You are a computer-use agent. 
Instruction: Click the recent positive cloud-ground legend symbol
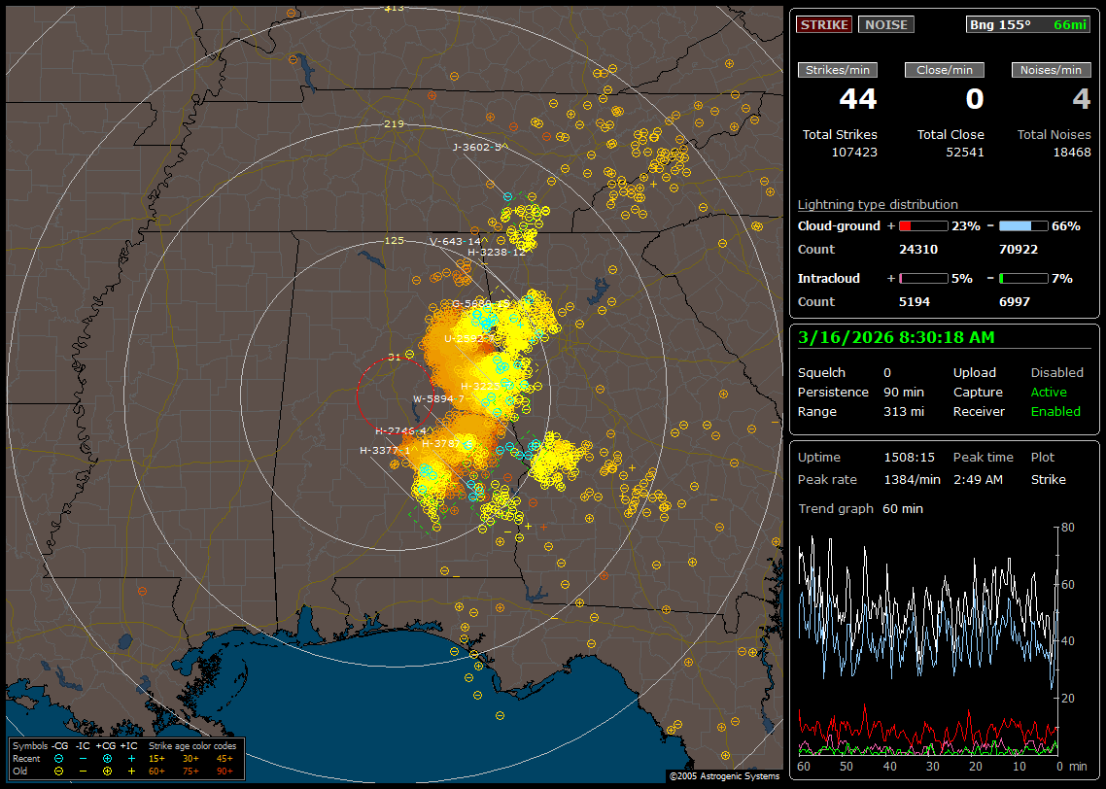click(x=107, y=758)
